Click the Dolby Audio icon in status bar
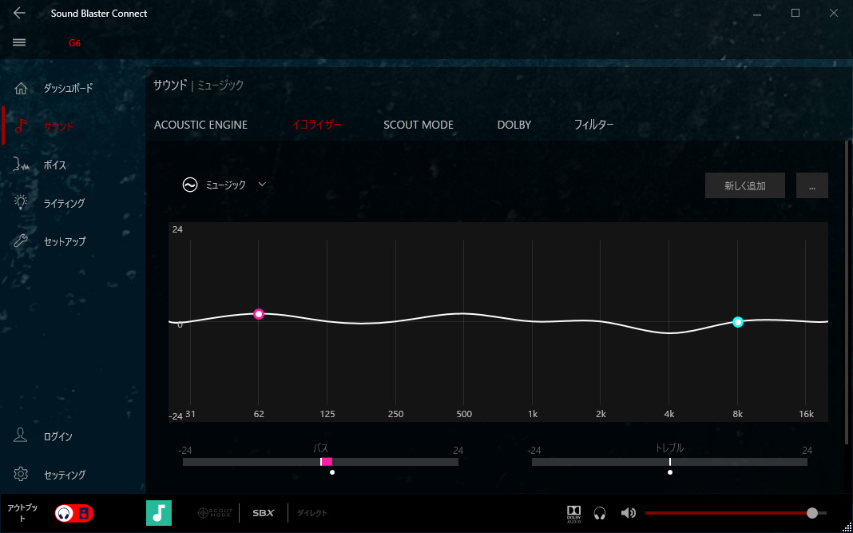 pos(574,513)
